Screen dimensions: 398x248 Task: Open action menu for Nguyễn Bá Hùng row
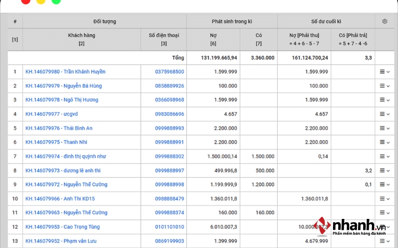point(384,86)
